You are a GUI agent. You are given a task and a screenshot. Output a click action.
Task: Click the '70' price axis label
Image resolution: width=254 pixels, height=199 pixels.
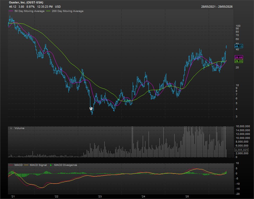(x=237, y=35)
